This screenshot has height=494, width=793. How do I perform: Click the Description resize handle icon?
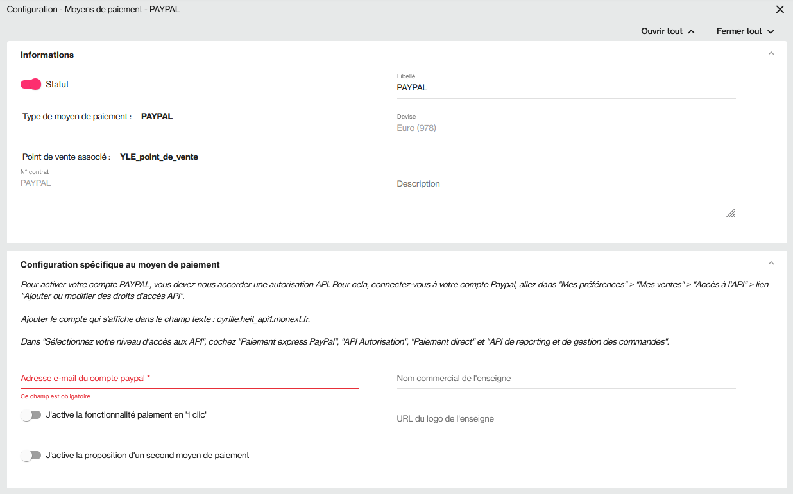(731, 214)
